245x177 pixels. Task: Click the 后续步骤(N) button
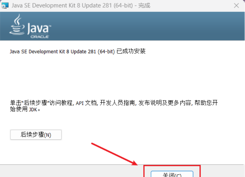(x=36, y=135)
